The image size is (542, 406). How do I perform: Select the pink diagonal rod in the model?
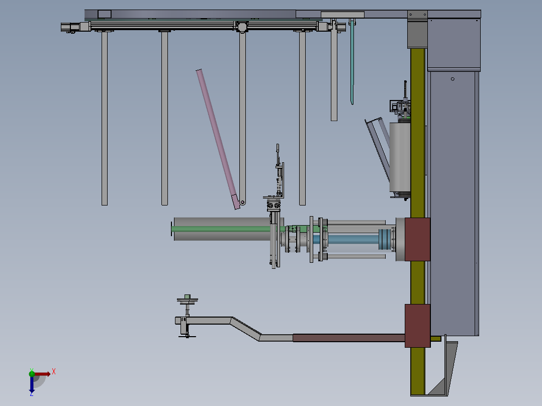(218, 139)
